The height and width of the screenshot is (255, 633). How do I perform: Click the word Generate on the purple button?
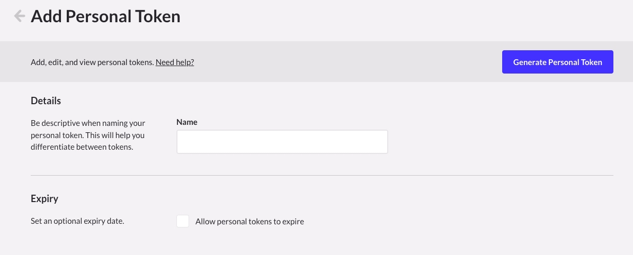[x=529, y=62]
